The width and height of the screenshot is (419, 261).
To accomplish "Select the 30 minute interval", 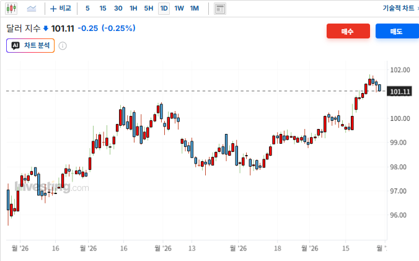I will click(x=118, y=9).
